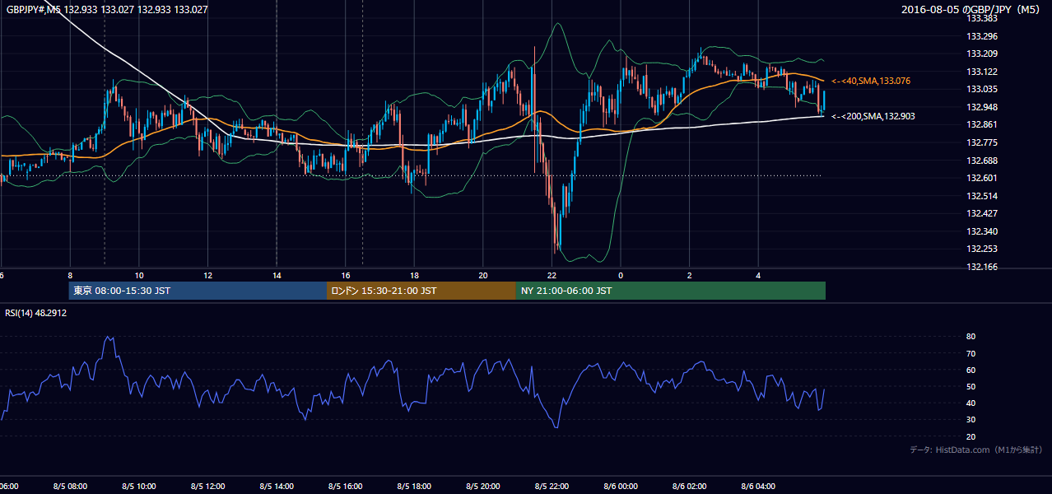Click price axis value 132.340
1052x494 pixels.
tap(982, 231)
